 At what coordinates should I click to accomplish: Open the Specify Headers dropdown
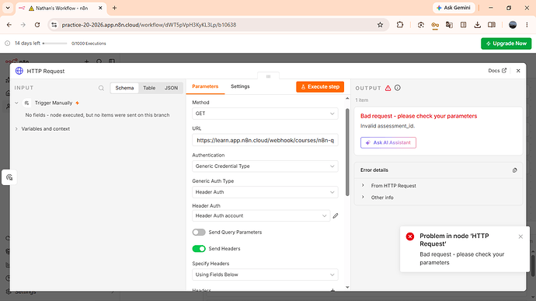pos(265,275)
